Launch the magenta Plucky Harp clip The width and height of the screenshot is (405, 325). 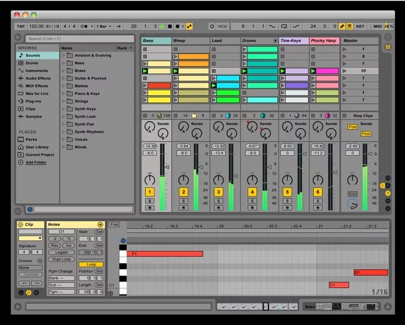click(x=313, y=71)
